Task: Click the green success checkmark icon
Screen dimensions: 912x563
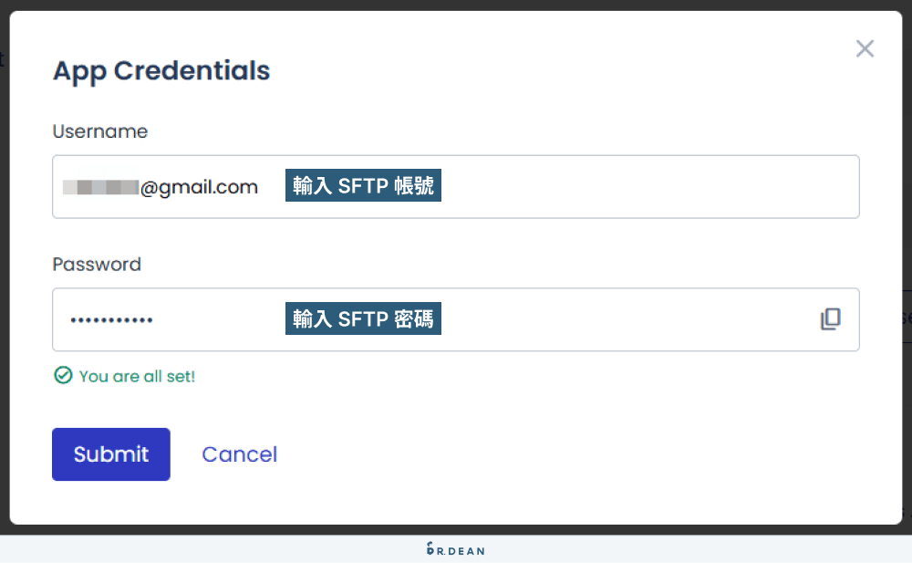Action: click(63, 375)
